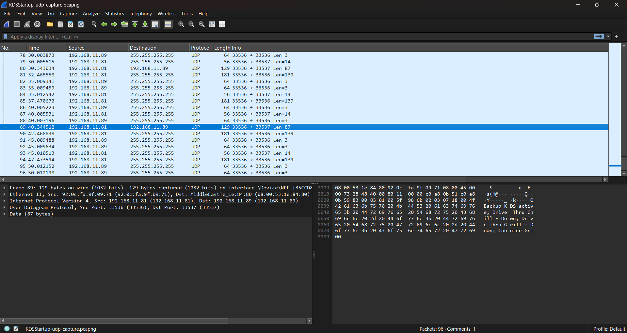
Task: Expand the Ethernet II section
Action: pos(4,194)
